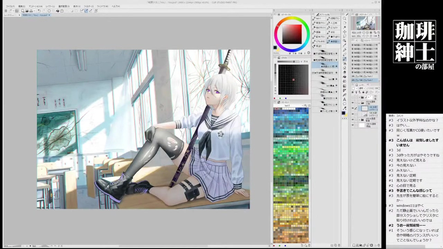This screenshot has width=443, height=249.
Task: Select the Magnifier zoom tool
Action: coord(345,18)
